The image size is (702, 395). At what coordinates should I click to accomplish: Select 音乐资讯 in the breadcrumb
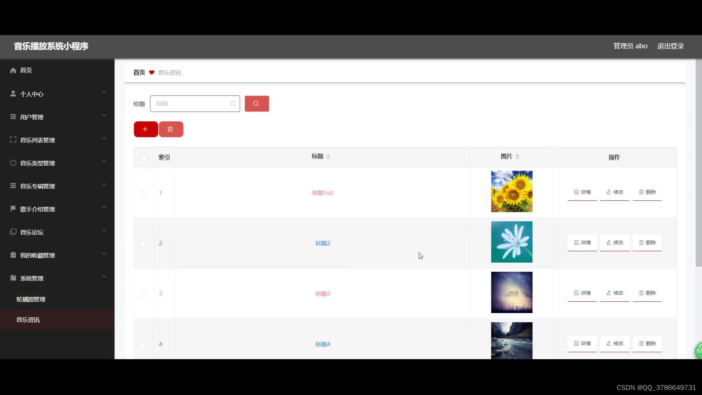[170, 72]
